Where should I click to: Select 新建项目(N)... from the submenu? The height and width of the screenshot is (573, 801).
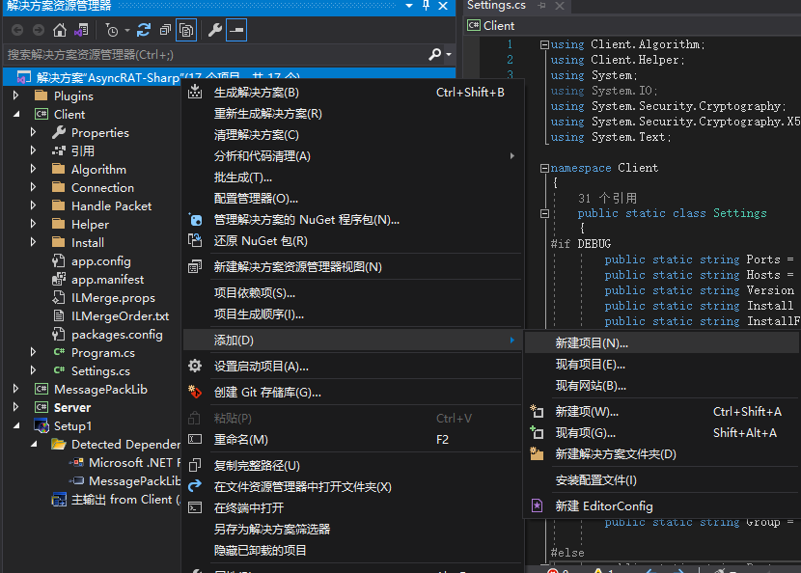pyautogui.click(x=591, y=342)
